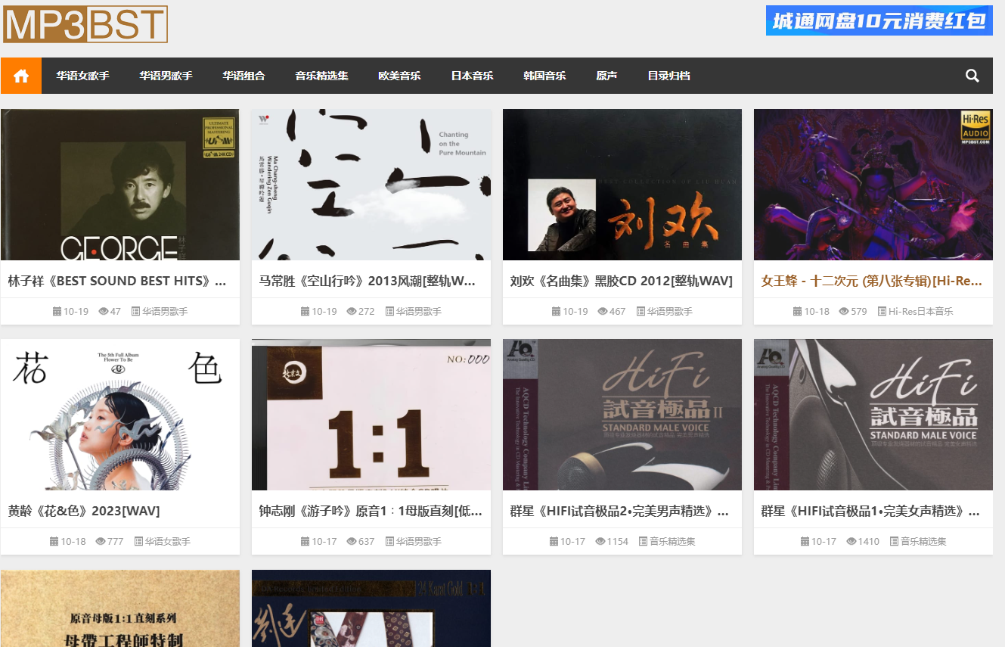Click George Lam album cover thumbnail
The height and width of the screenshot is (647, 1005).
point(120,185)
